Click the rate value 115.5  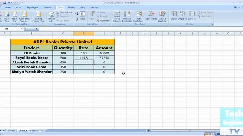[x=84, y=58]
